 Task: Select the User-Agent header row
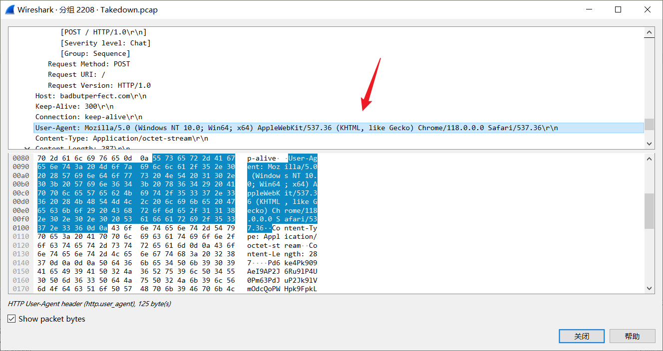[338, 128]
